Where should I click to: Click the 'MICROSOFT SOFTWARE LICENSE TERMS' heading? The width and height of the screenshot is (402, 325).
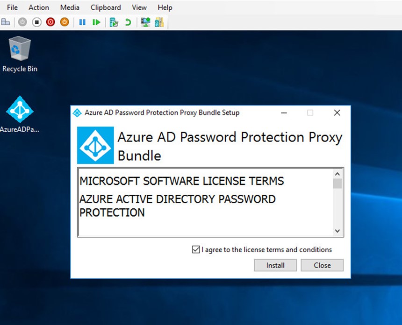click(x=182, y=181)
